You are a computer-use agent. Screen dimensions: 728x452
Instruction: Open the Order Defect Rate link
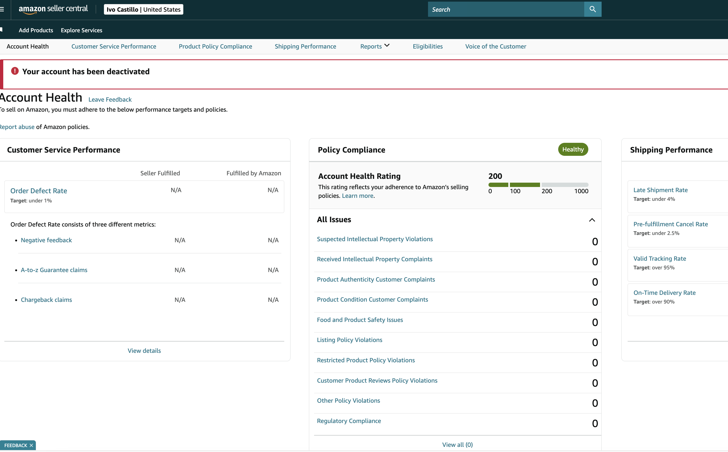[39, 191]
